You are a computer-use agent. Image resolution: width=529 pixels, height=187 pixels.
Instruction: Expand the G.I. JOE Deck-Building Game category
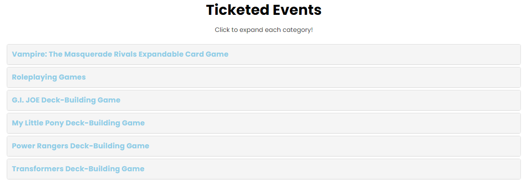263,100
